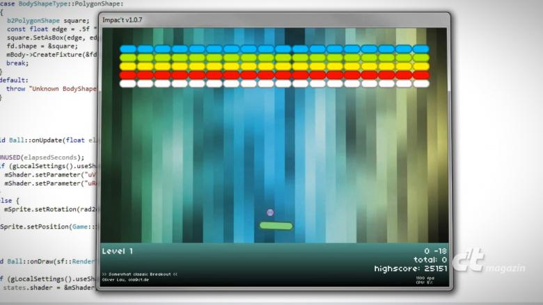The height and width of the screenshot is (305, 543).
Task: Click the leftmost white brick
Action: point(128,83)
